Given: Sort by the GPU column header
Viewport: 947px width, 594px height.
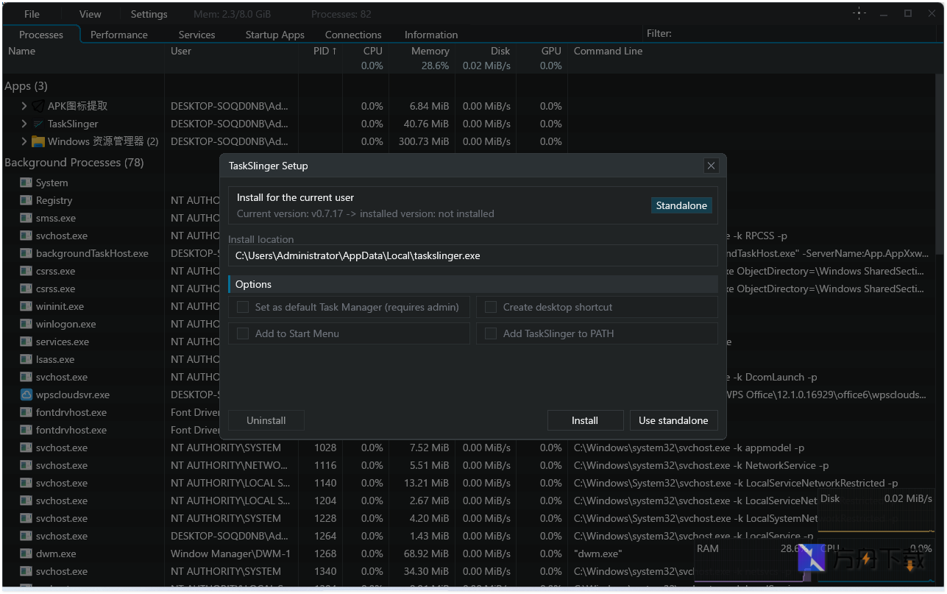Looking at the screenshot, I should 551,51.
